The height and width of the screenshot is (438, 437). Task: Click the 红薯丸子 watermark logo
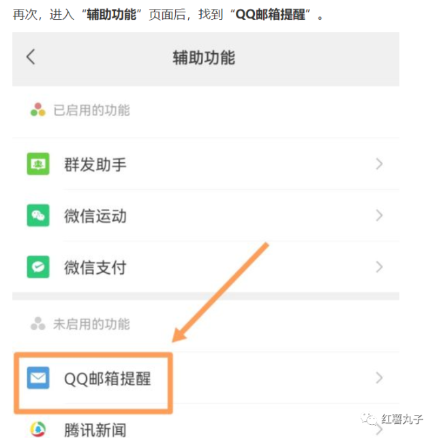392,419
